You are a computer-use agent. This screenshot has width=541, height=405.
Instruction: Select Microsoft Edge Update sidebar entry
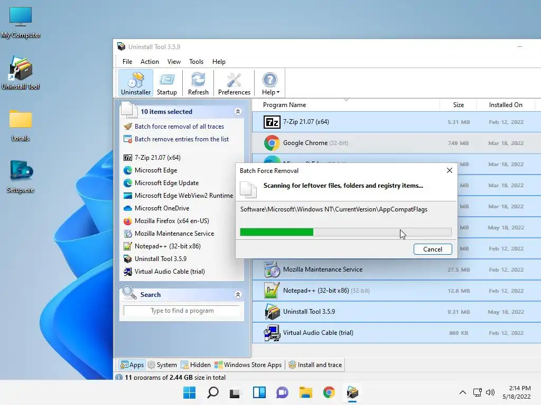(x=161, y=183)
